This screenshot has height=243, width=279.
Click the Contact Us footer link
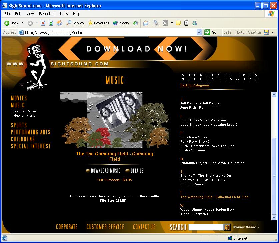(x=144, y=227)
